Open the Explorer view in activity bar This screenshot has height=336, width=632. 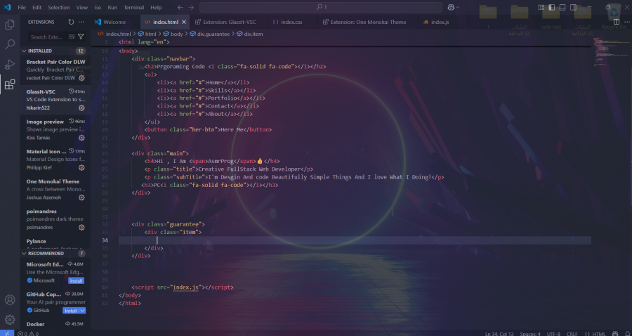pyautogui.click(x=10, y=24)
